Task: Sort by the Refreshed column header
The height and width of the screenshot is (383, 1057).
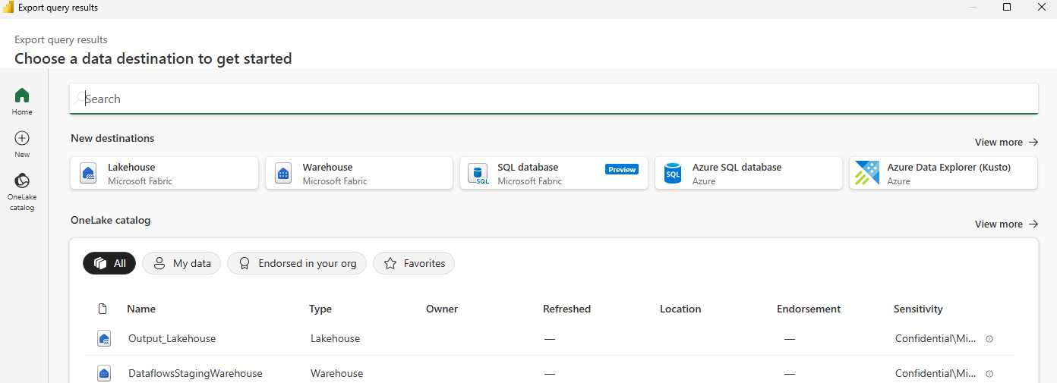Action: pyautogui.click(x=566, y=309)
